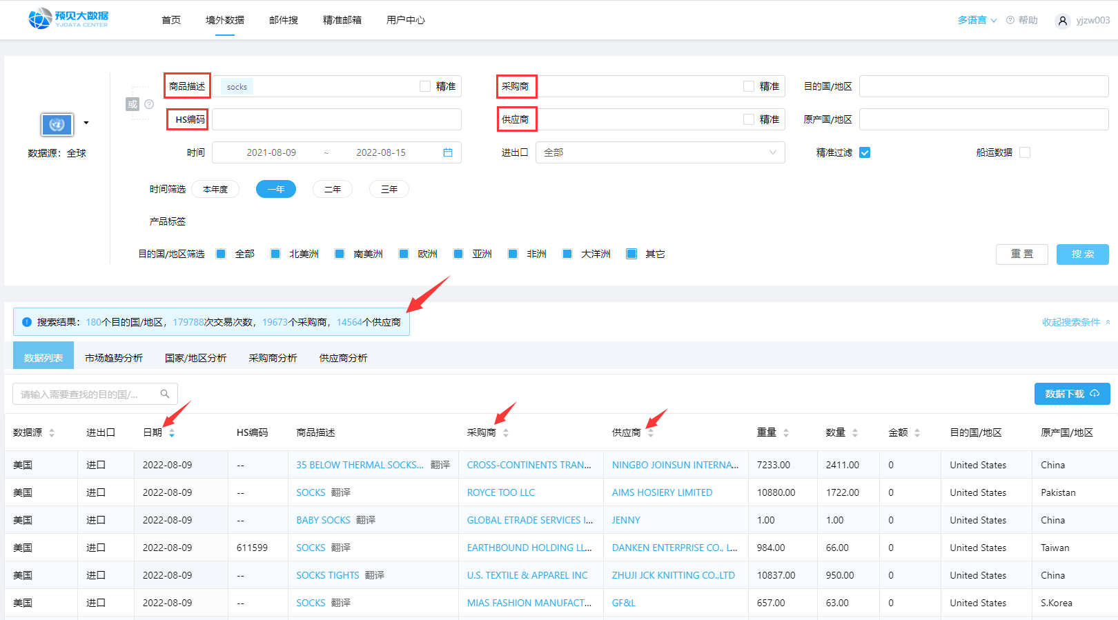Open the 邮件搜 menu item
The width and height of the screenshot is (1118, 620).
[x=284, y=20]
